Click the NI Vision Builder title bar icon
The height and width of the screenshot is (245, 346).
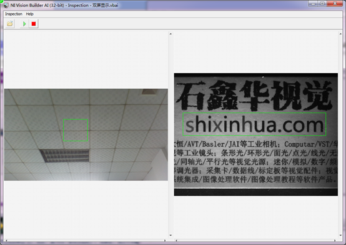pos(6,5)
